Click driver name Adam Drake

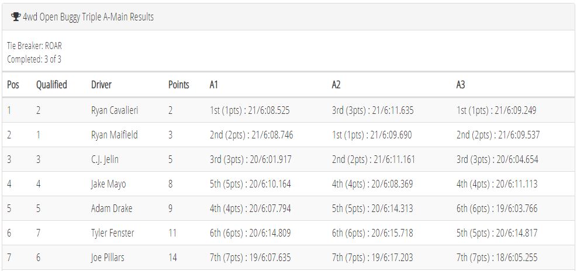tap(112, 209)
